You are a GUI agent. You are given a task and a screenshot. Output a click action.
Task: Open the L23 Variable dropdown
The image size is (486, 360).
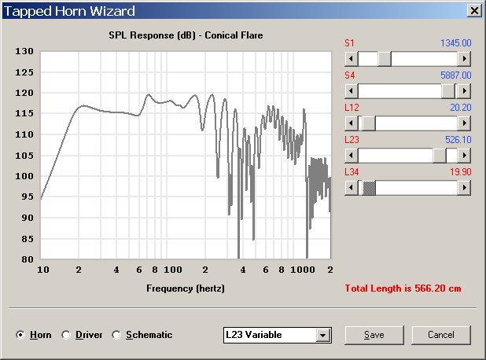point(323,335)
